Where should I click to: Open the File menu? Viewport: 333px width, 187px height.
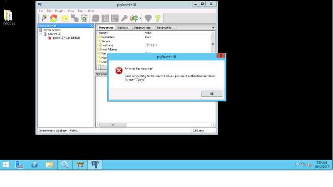[x=41, y=11]
